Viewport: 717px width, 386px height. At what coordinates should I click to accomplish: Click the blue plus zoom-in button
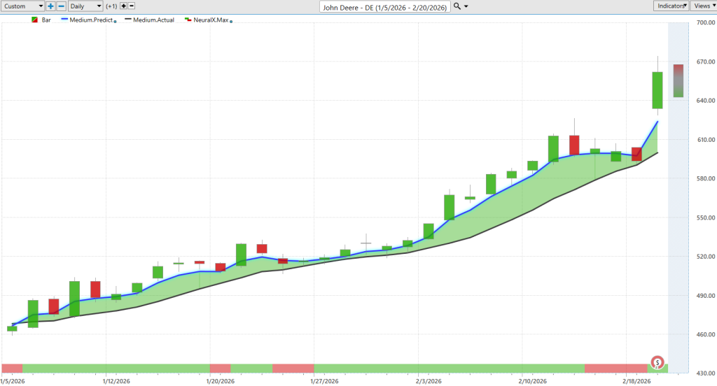tap(50, 6)
